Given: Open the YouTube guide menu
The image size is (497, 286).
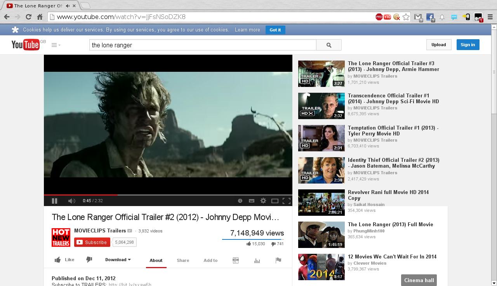Looking at the screenshot, I should 56,45.
